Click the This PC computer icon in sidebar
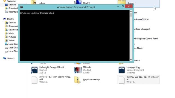 point(5,19)
